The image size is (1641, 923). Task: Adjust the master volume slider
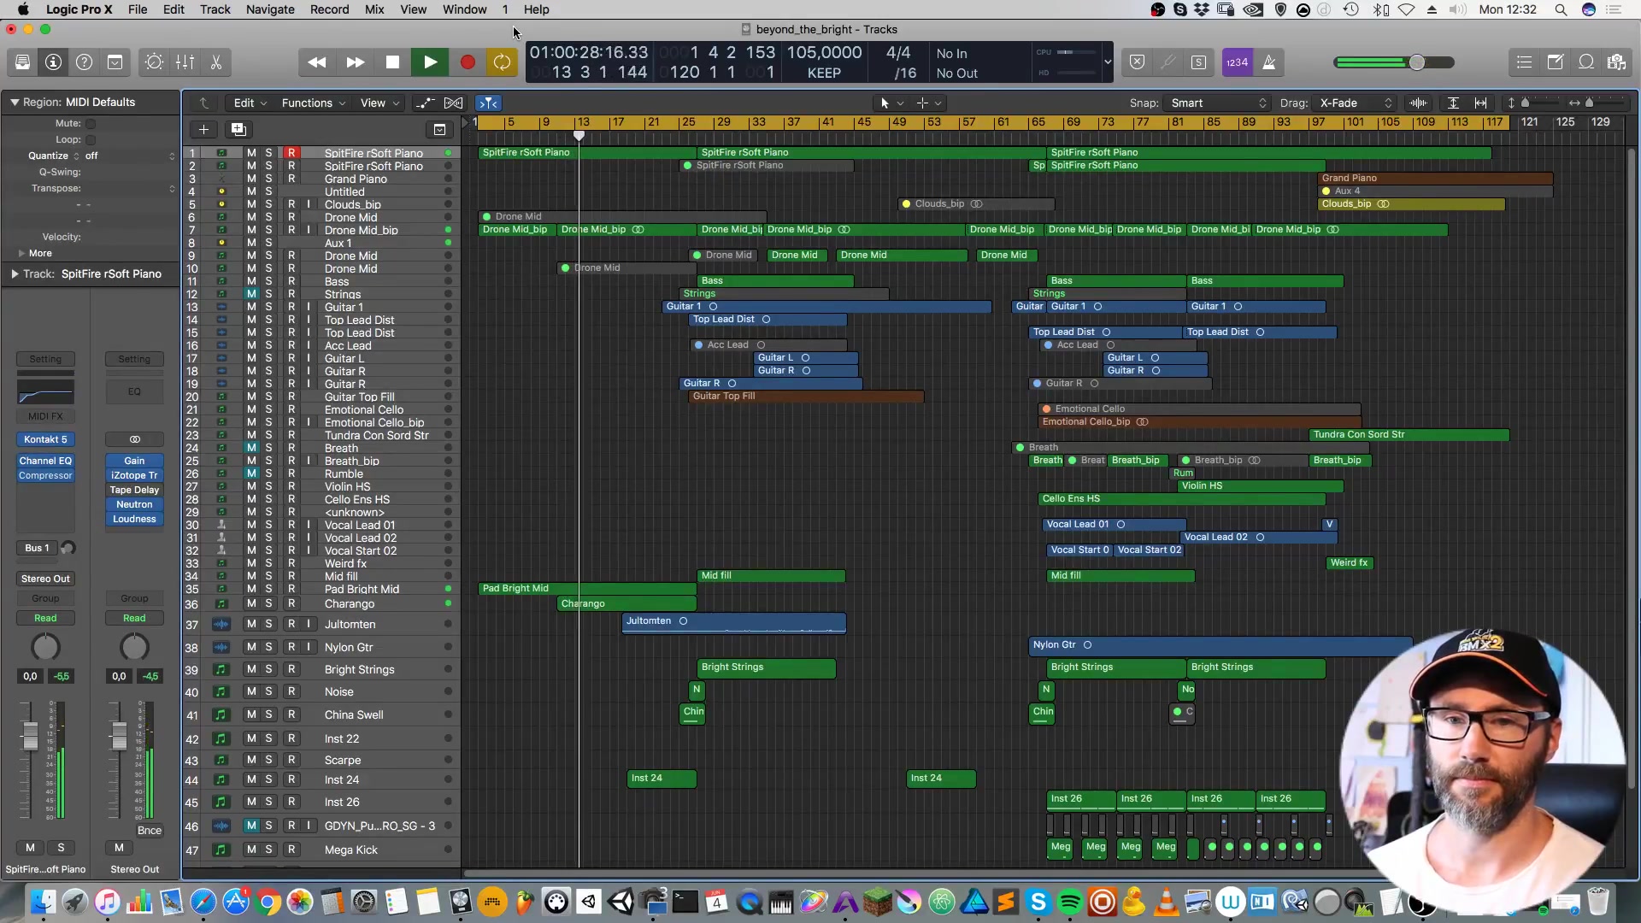coord(1415,62)
